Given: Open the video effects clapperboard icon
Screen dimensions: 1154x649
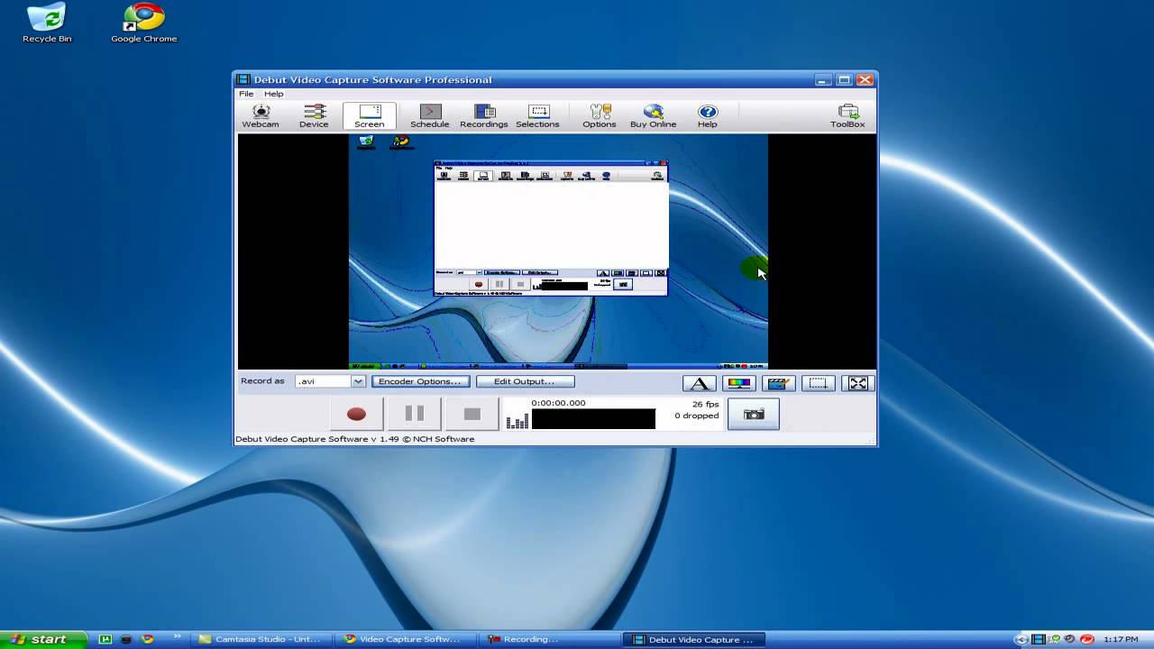Looking at the screenshot, I should tap(778, 383).
